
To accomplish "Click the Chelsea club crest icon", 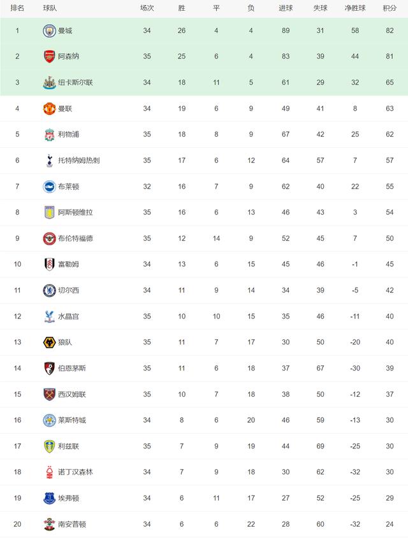I will click(49, 290).
